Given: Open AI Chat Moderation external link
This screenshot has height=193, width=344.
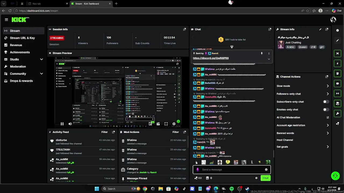Looking at the screenshot, I should [328, 117].
